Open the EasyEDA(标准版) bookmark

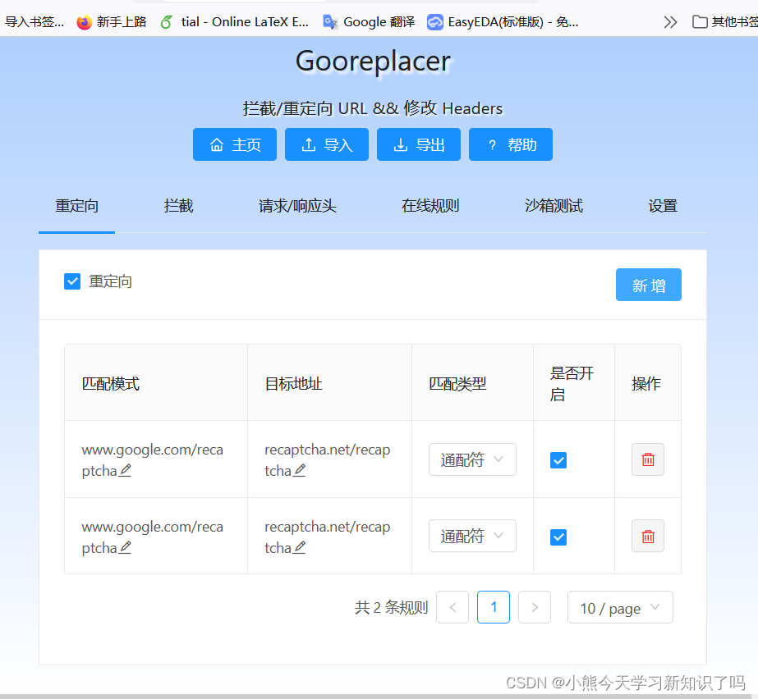(503, 22)
